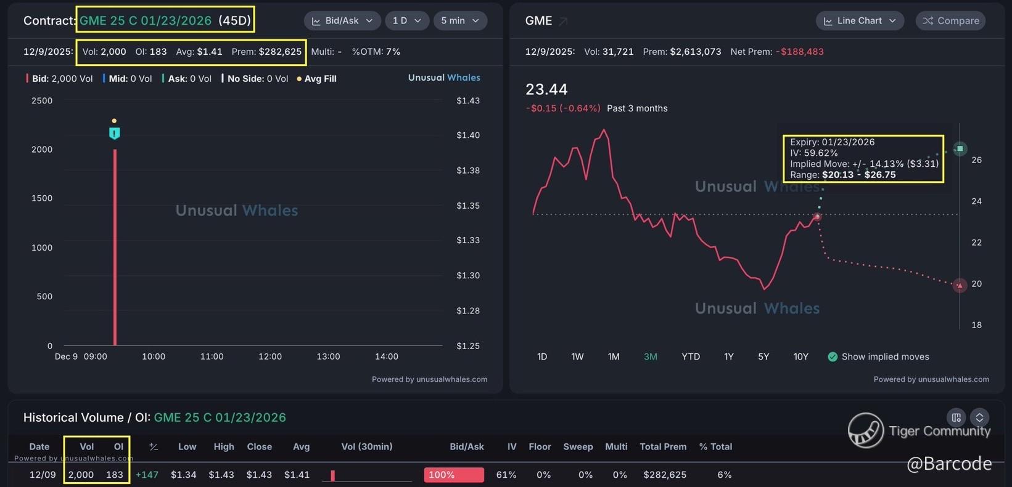Toggle the Avg Fill legend entry
The image size is (1012, 487).
317,79
